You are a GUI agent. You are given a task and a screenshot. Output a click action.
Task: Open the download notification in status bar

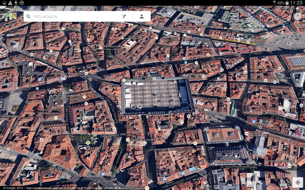point(16,3)
